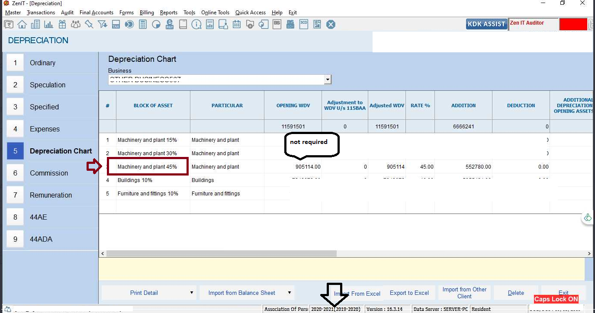Open the Print Detail dropdown arrow
This screenshot has width=595, height=313.
[191, 293]
